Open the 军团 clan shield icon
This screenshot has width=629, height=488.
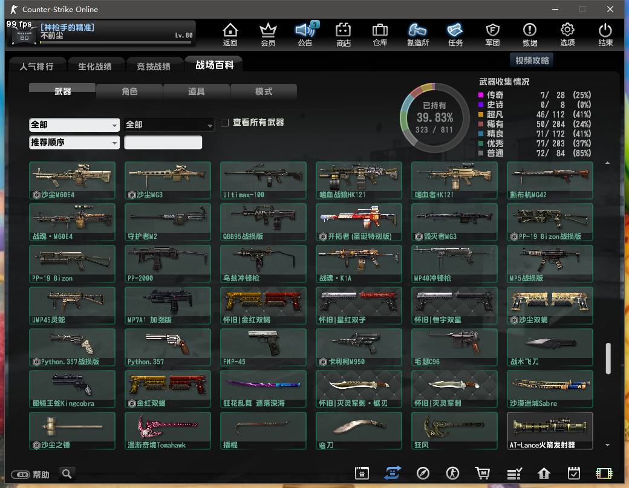point(492,34)
